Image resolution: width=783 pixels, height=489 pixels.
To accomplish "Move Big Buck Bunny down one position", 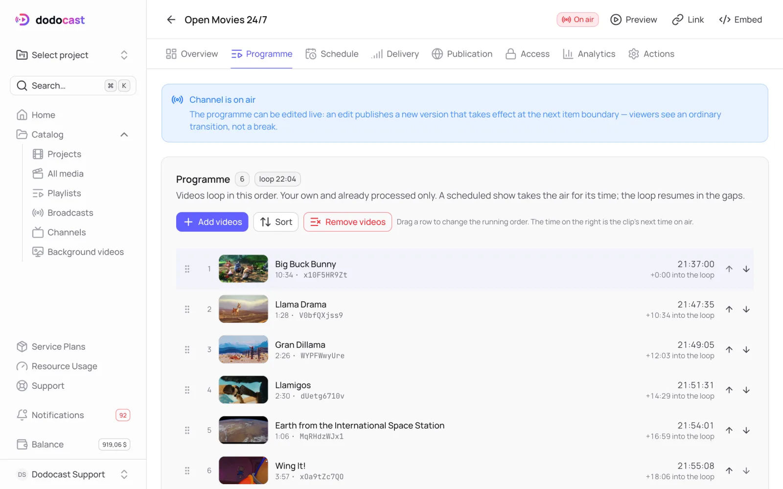I will (x=746, y=269).
